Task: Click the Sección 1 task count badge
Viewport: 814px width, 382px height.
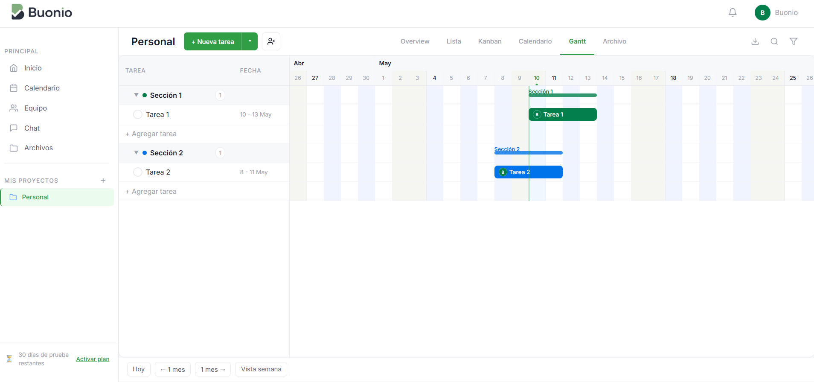Action: point(220,95)
